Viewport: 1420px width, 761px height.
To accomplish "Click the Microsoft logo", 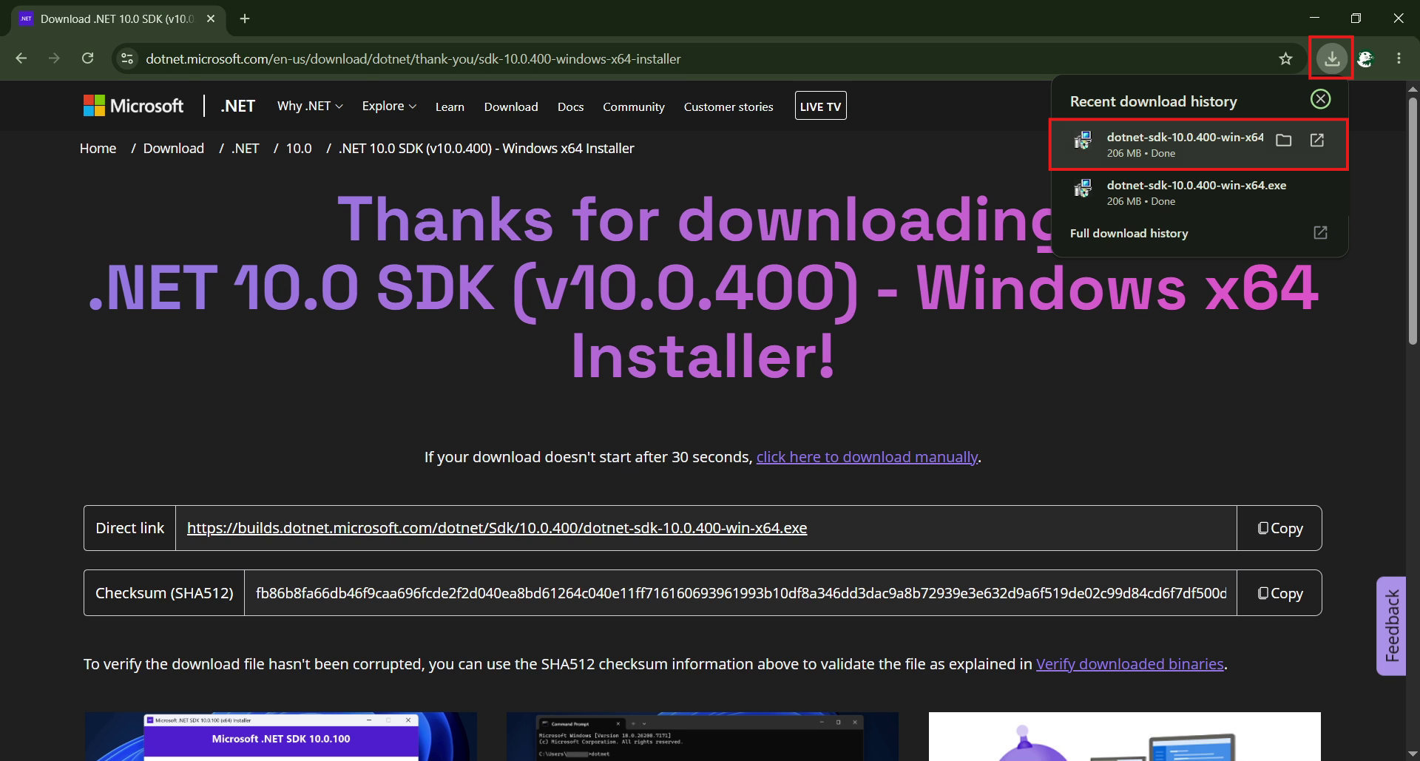I will coord(133,106).
